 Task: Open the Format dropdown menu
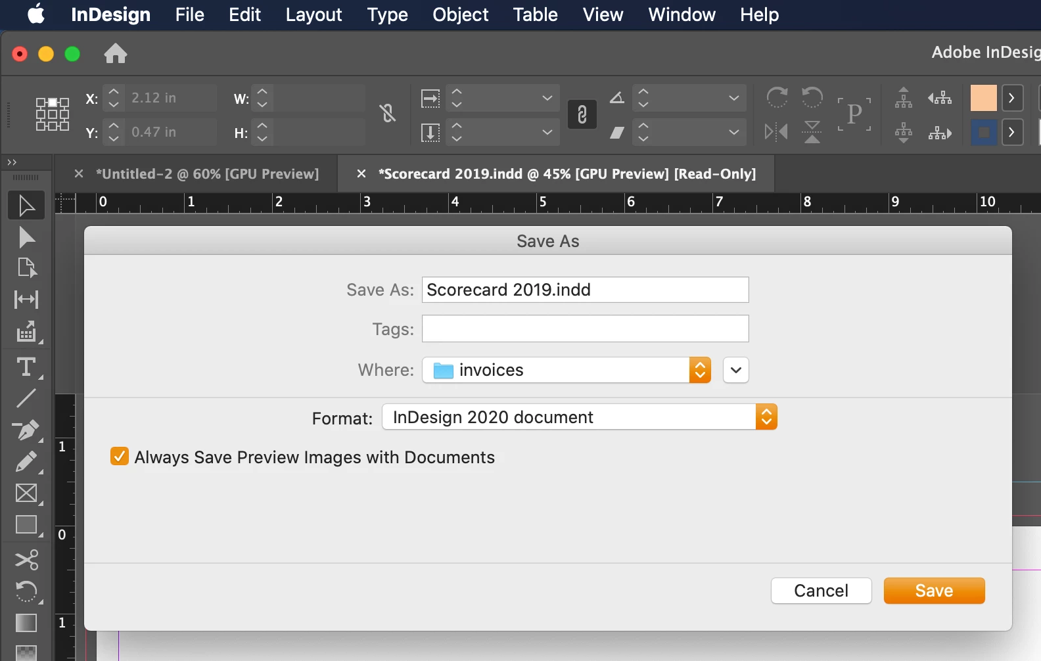(x=580, y=417)
